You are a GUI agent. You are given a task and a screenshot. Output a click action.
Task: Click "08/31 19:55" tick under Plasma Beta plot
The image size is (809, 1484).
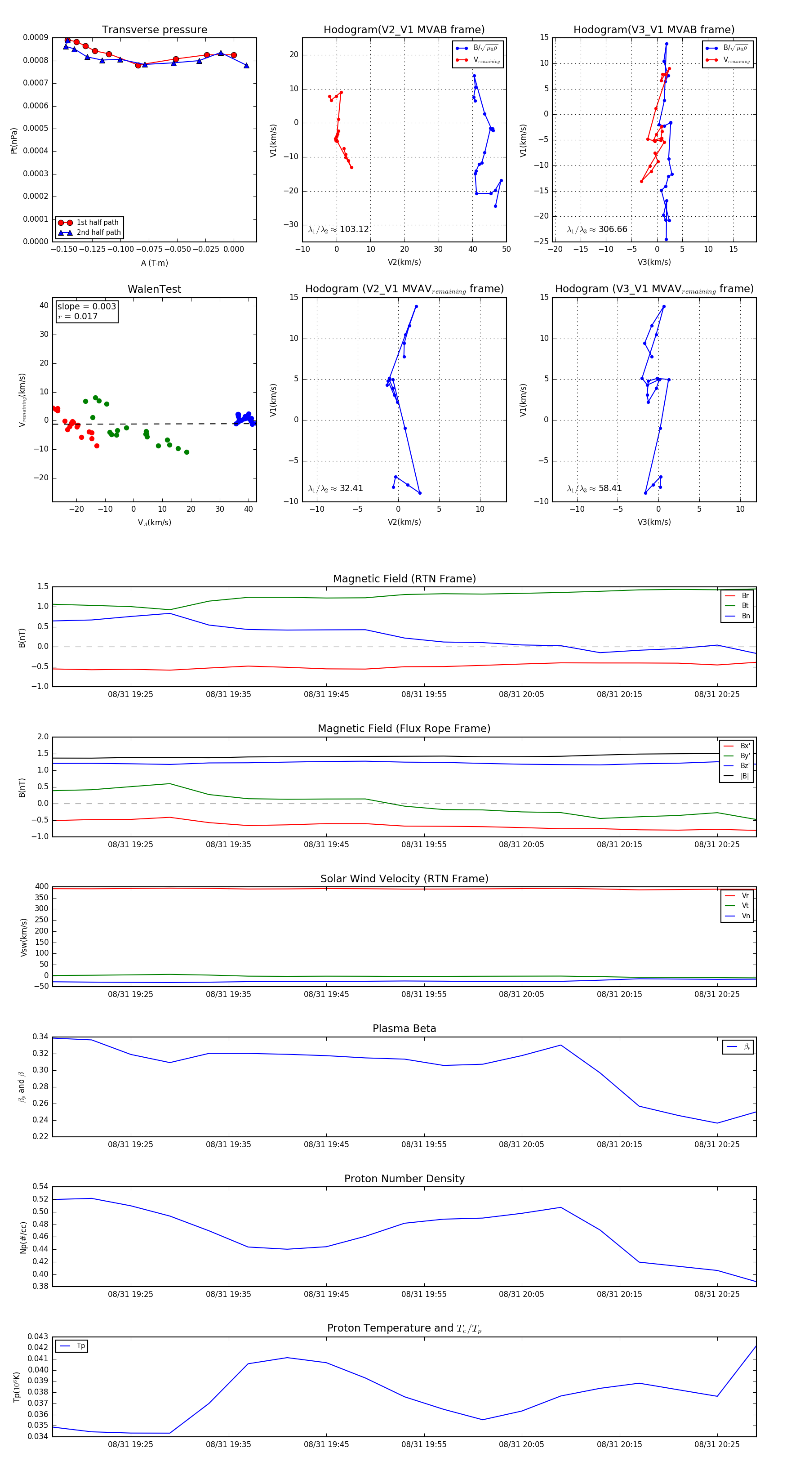(424, 1144)
